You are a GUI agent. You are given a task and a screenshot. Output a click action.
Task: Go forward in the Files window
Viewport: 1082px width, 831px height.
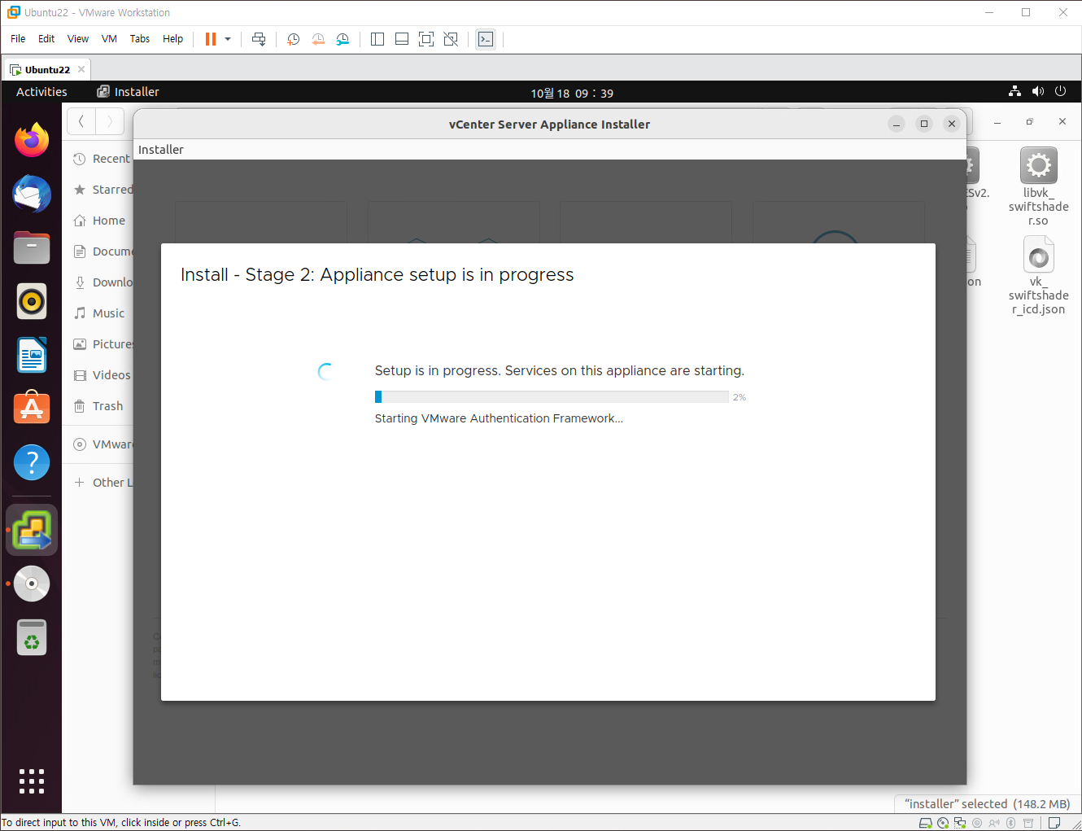(x=110, y=122)
